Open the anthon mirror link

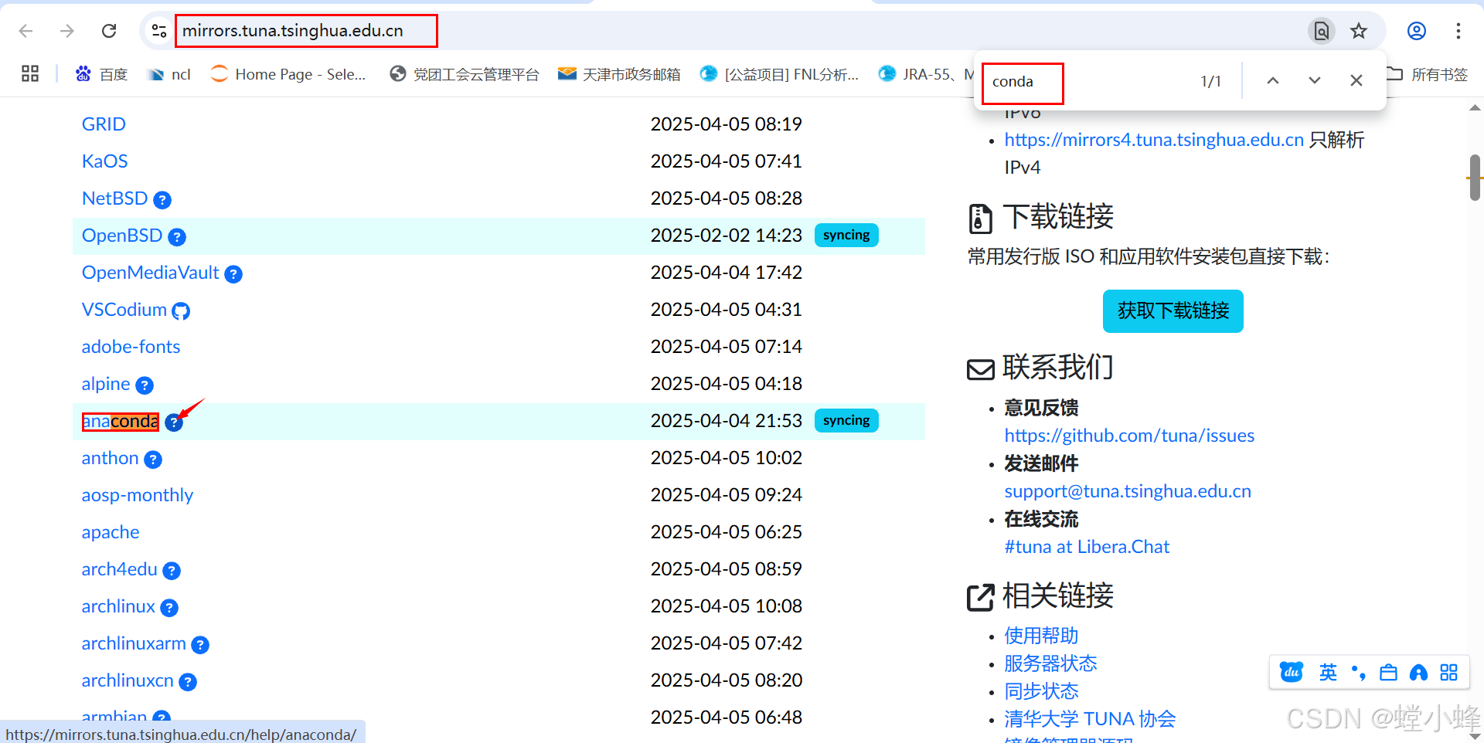point(110,458)
